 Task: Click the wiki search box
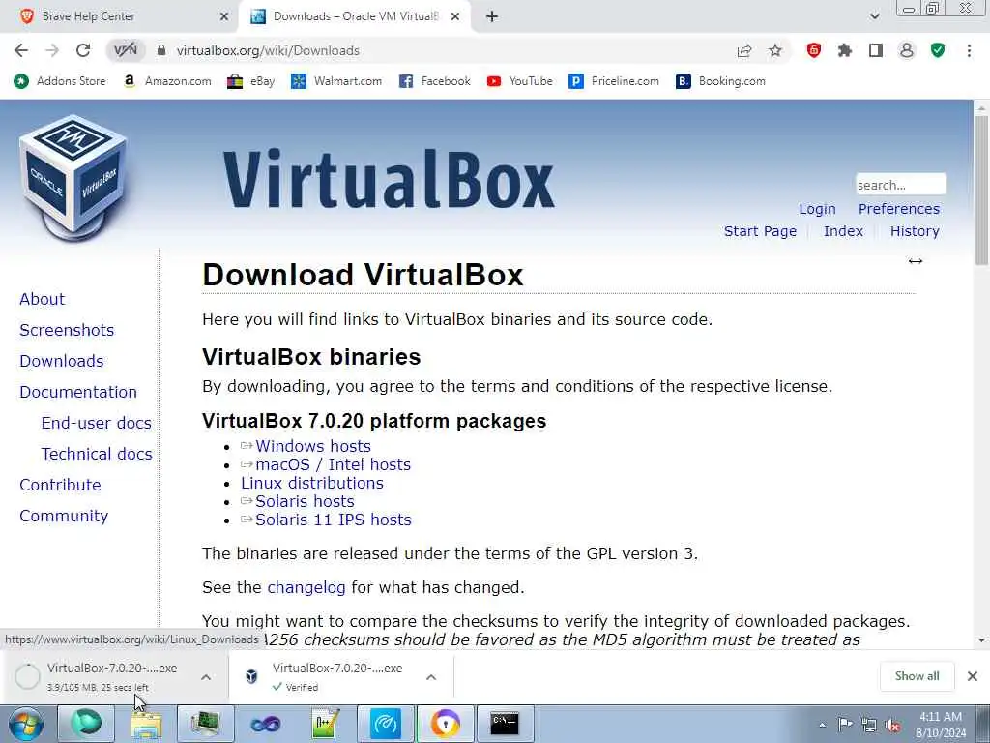click(x=901, y=185)
